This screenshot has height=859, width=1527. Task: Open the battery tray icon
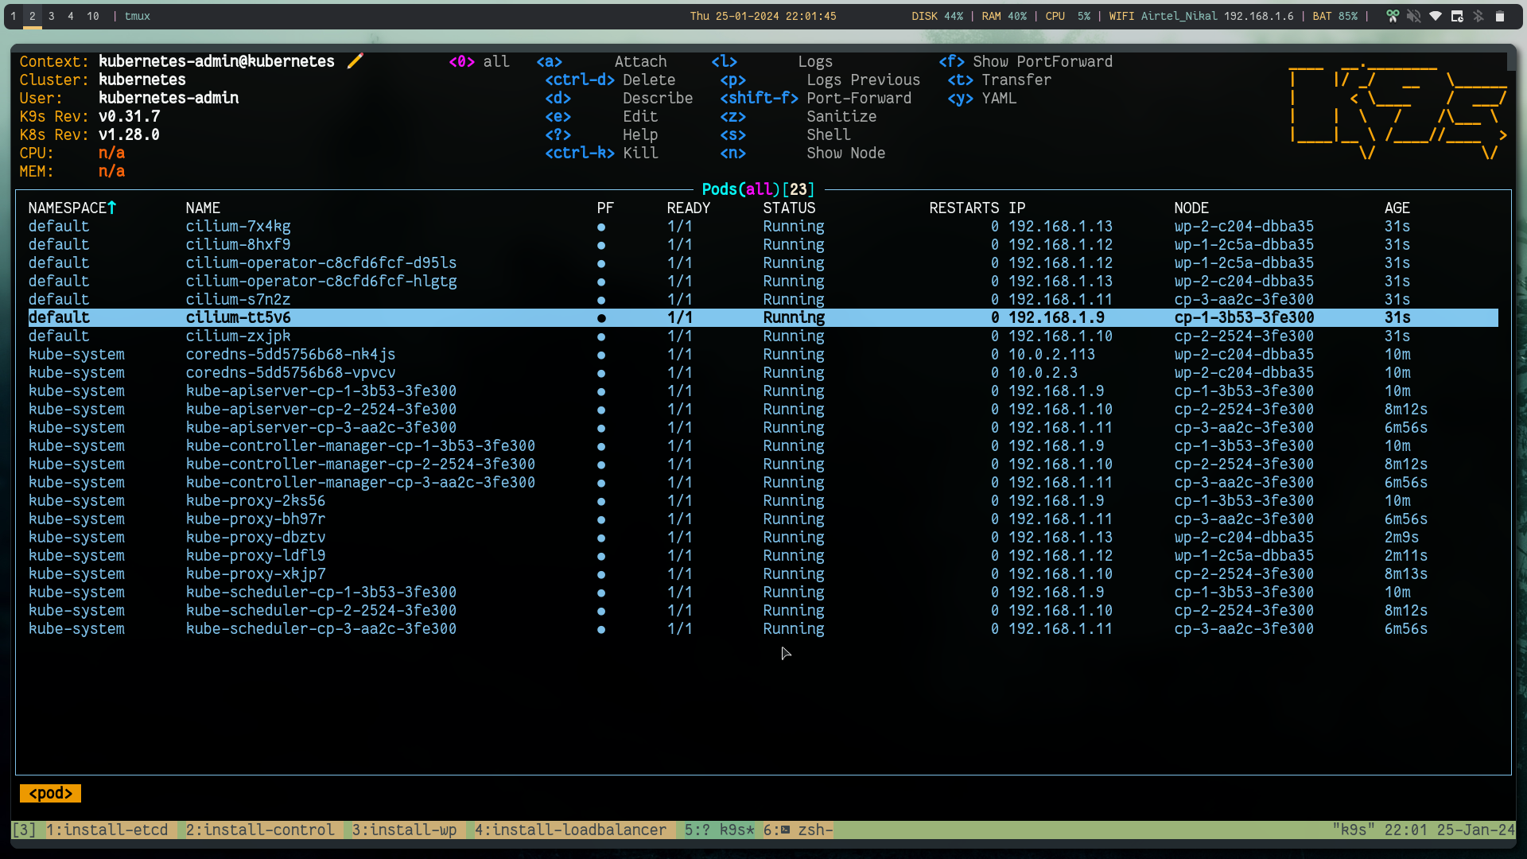coord(1500,16)
